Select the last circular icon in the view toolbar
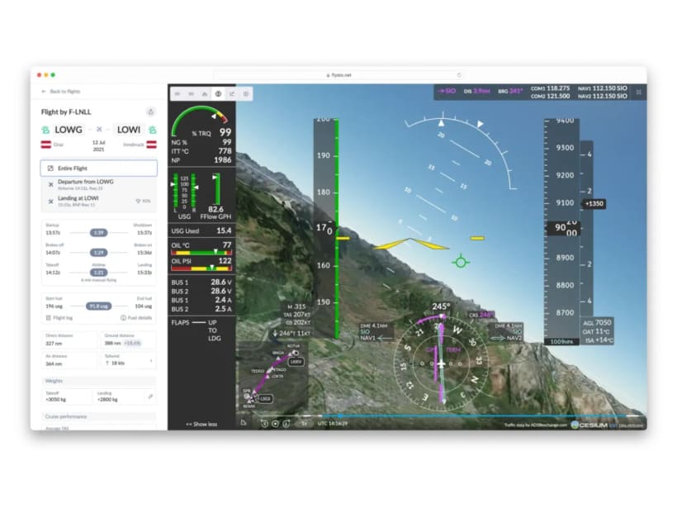The image size is (677, 508). pyautogui.click(x=246, y=93)
